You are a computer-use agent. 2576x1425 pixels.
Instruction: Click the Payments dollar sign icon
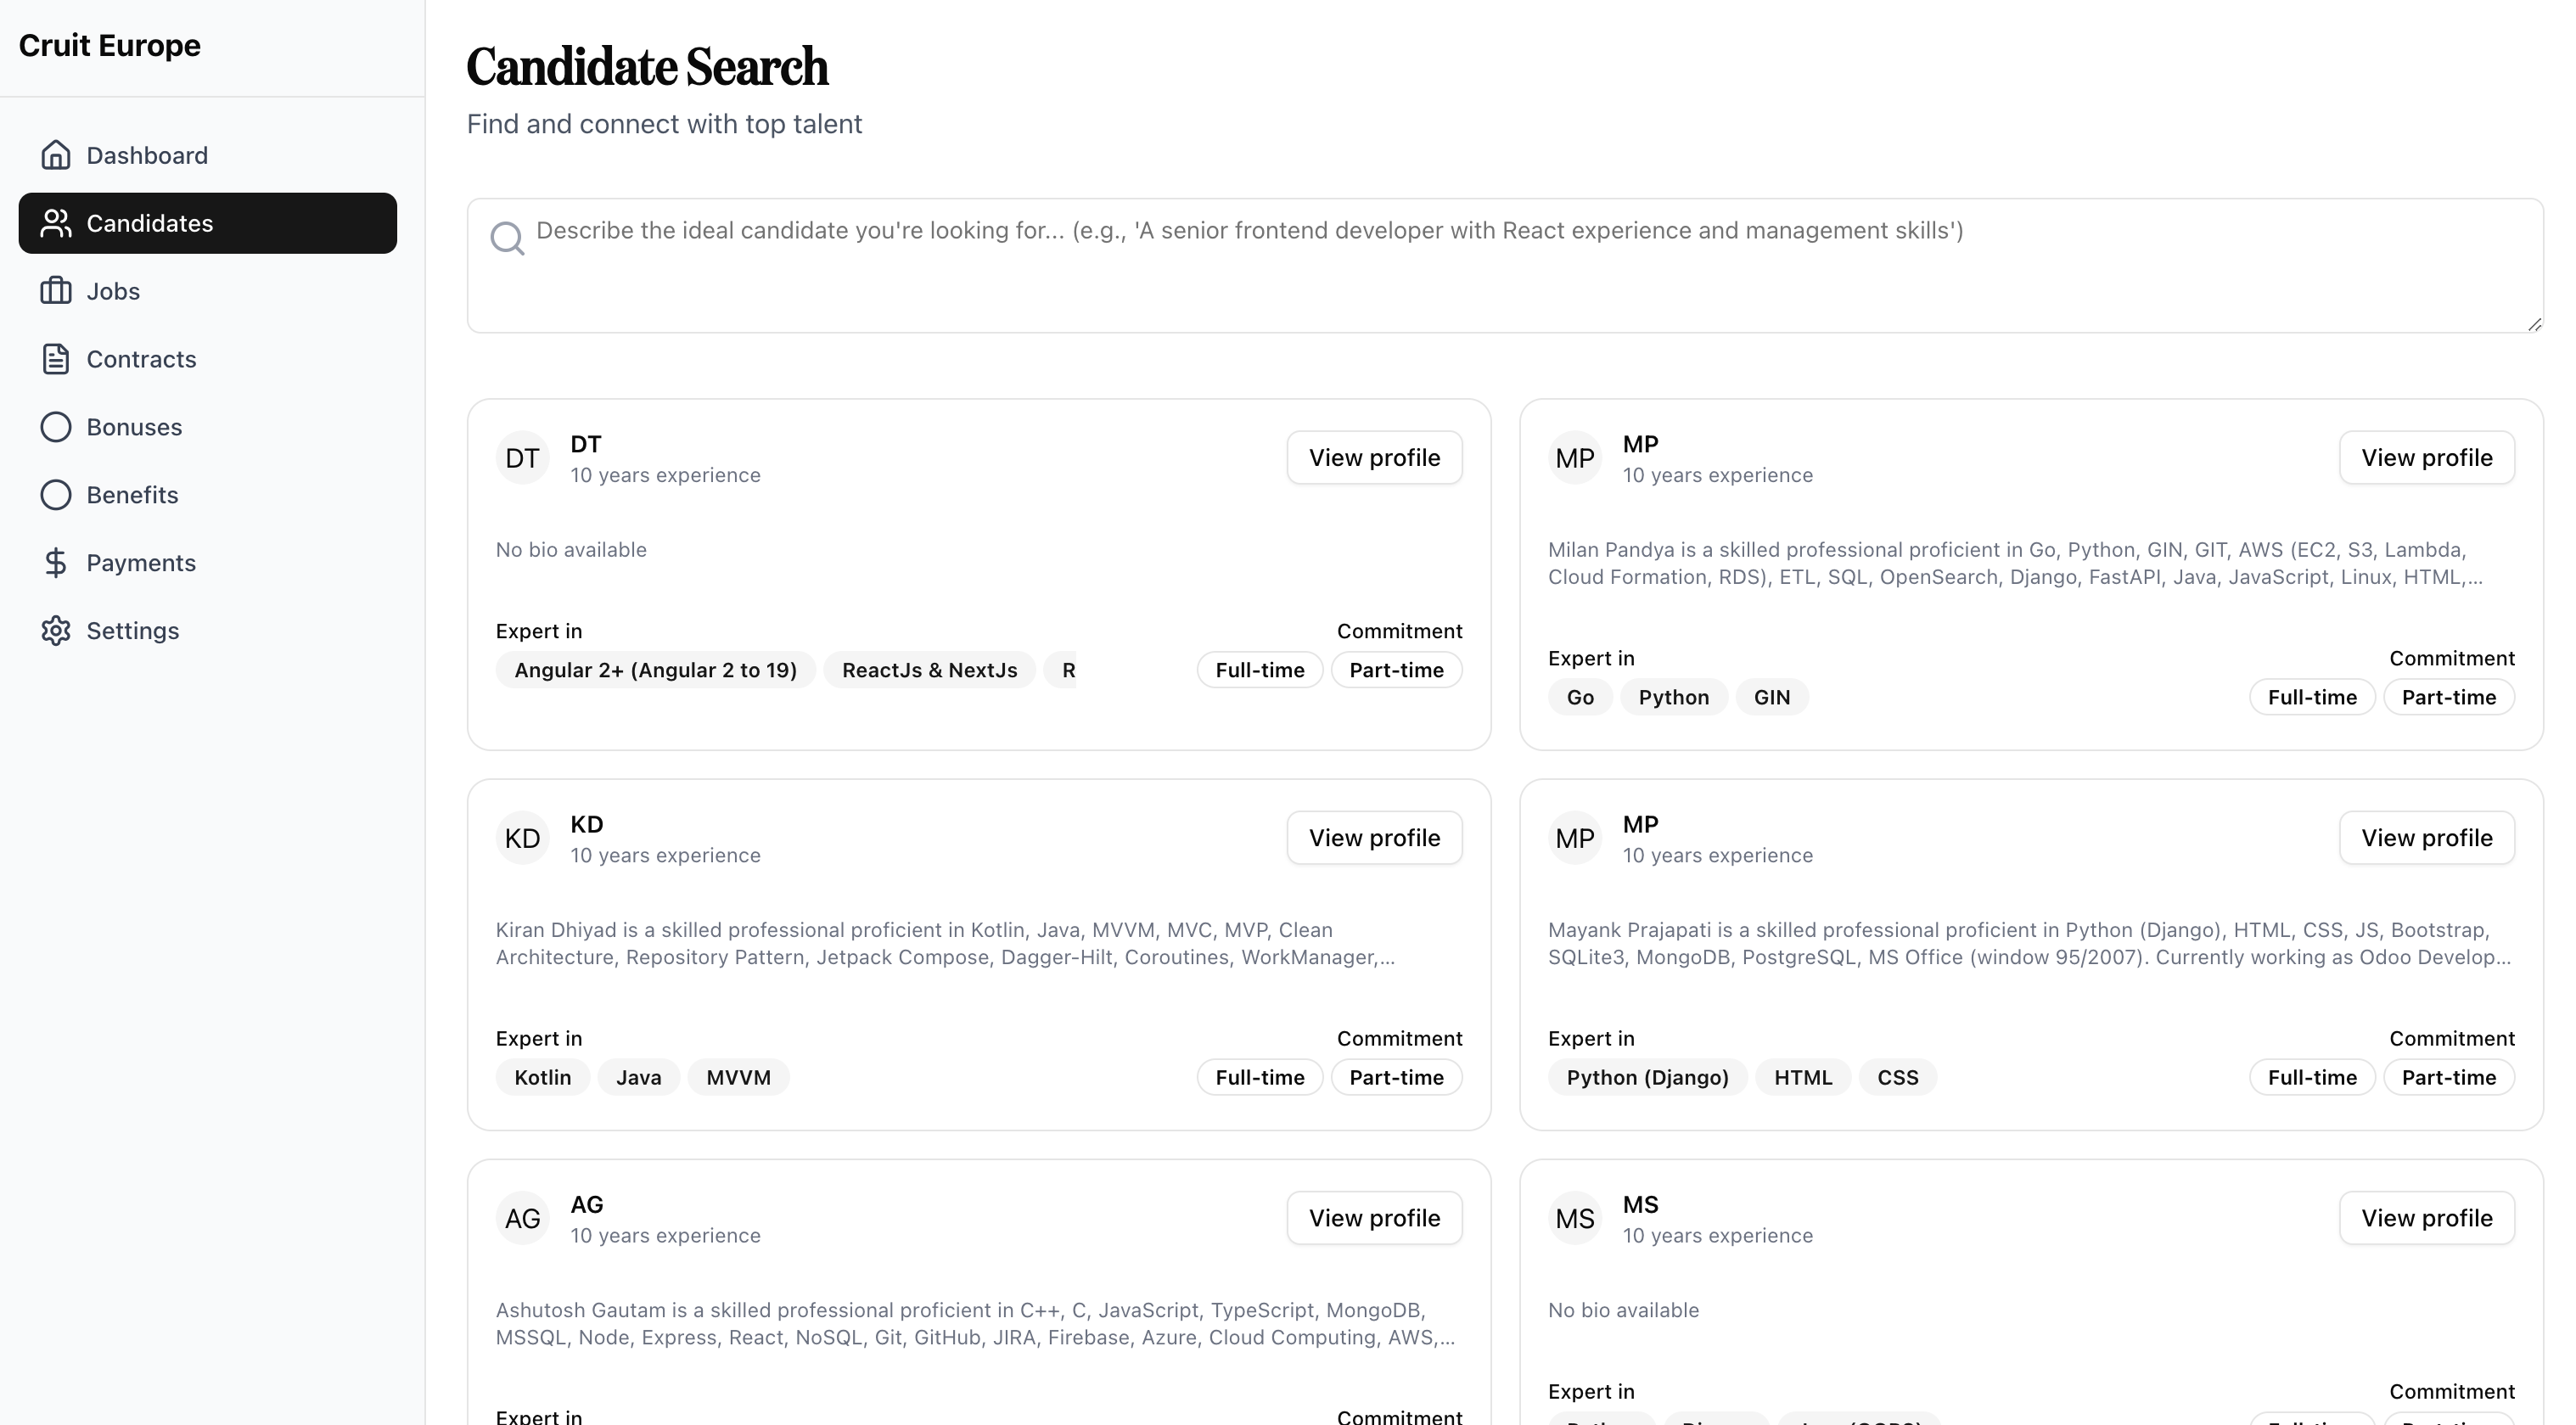56,563
